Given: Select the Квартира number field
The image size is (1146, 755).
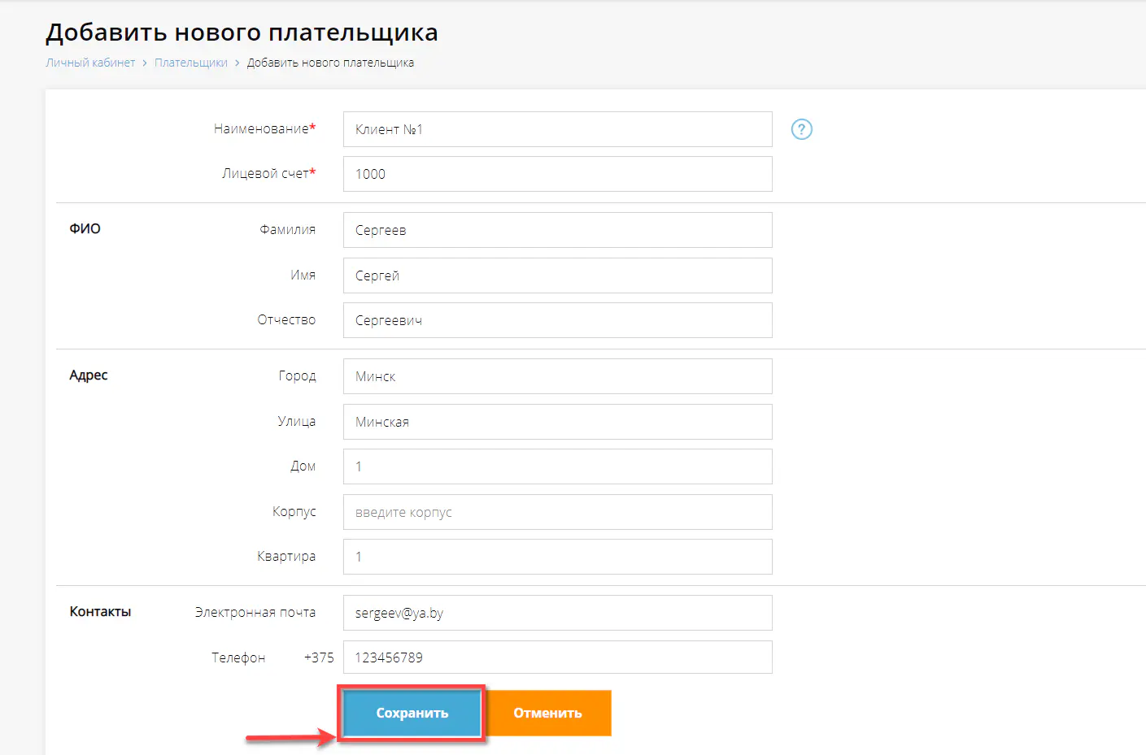Looking at the screenshot, I should click(557, 557).
